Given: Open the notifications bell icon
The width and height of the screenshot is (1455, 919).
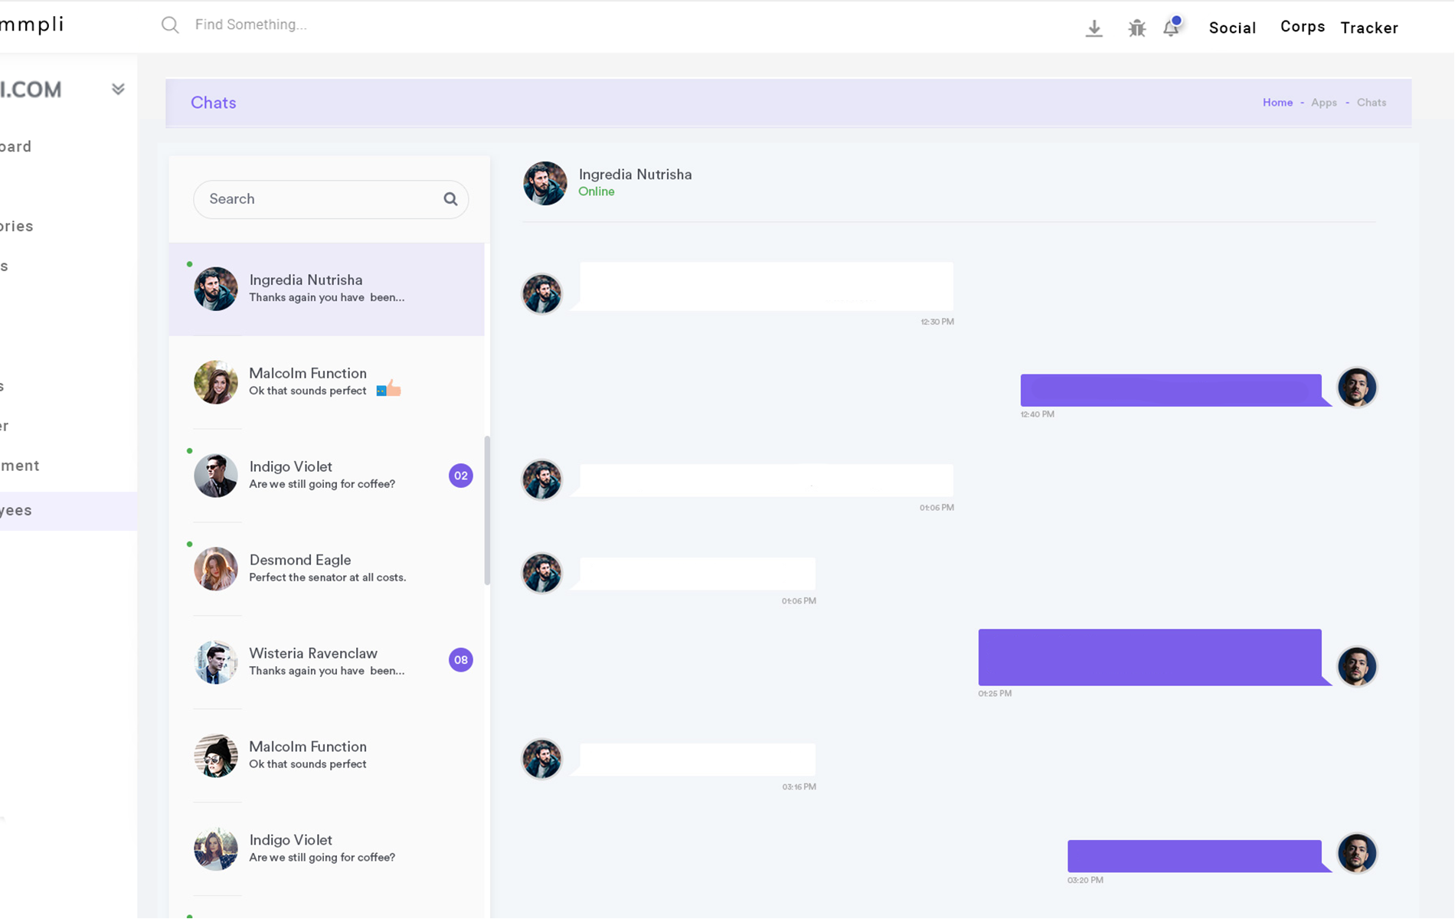Looking at the screenshot, I should 1171,28.
